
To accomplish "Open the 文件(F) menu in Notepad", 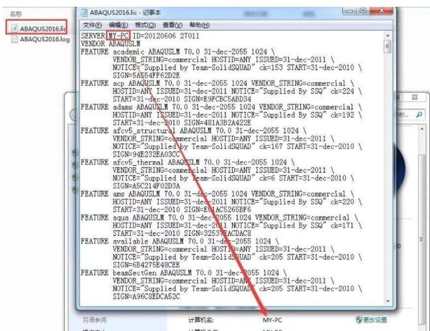I will point(92,25).
